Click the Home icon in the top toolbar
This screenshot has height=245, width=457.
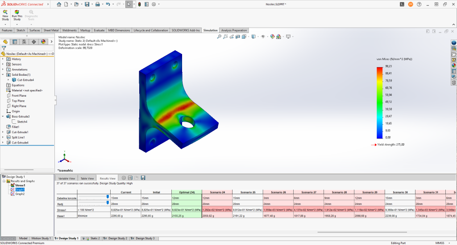59,4
